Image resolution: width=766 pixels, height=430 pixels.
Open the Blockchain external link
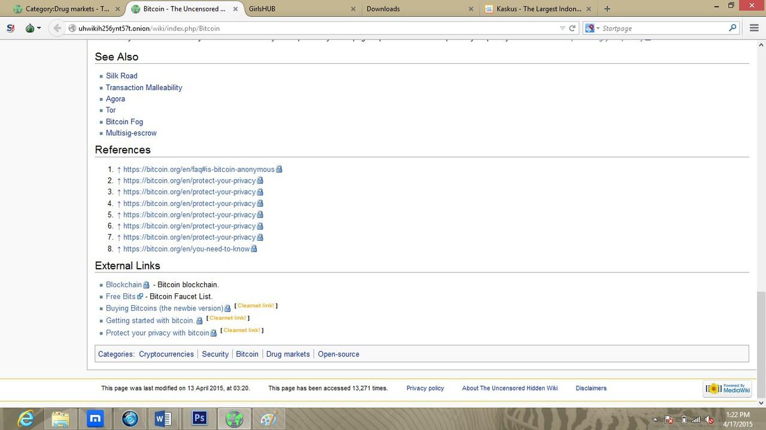[124, 284]
